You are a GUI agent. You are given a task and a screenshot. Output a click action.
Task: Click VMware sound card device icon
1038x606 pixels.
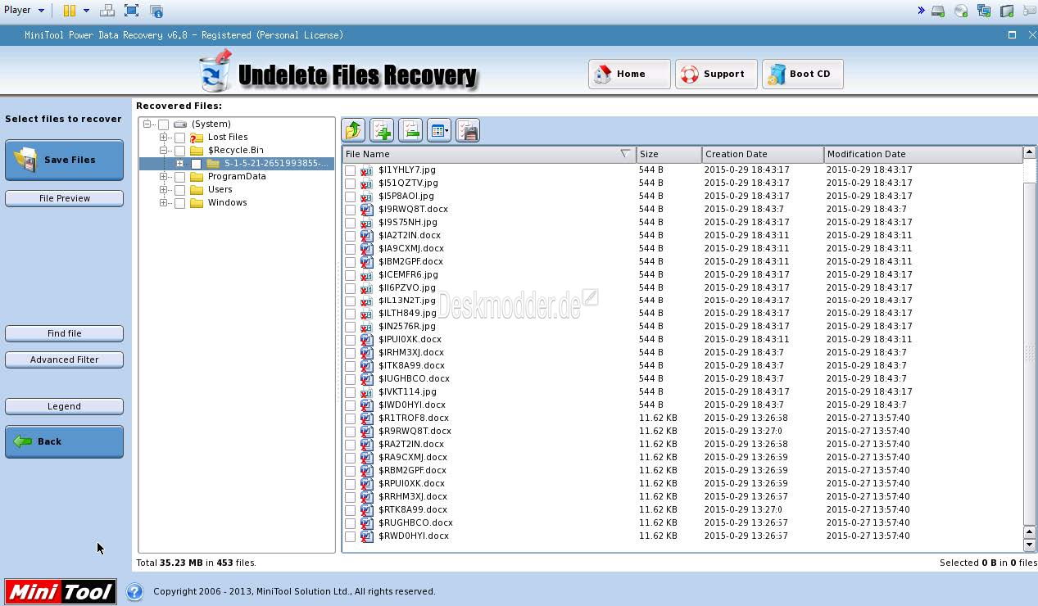point(1007,11)
